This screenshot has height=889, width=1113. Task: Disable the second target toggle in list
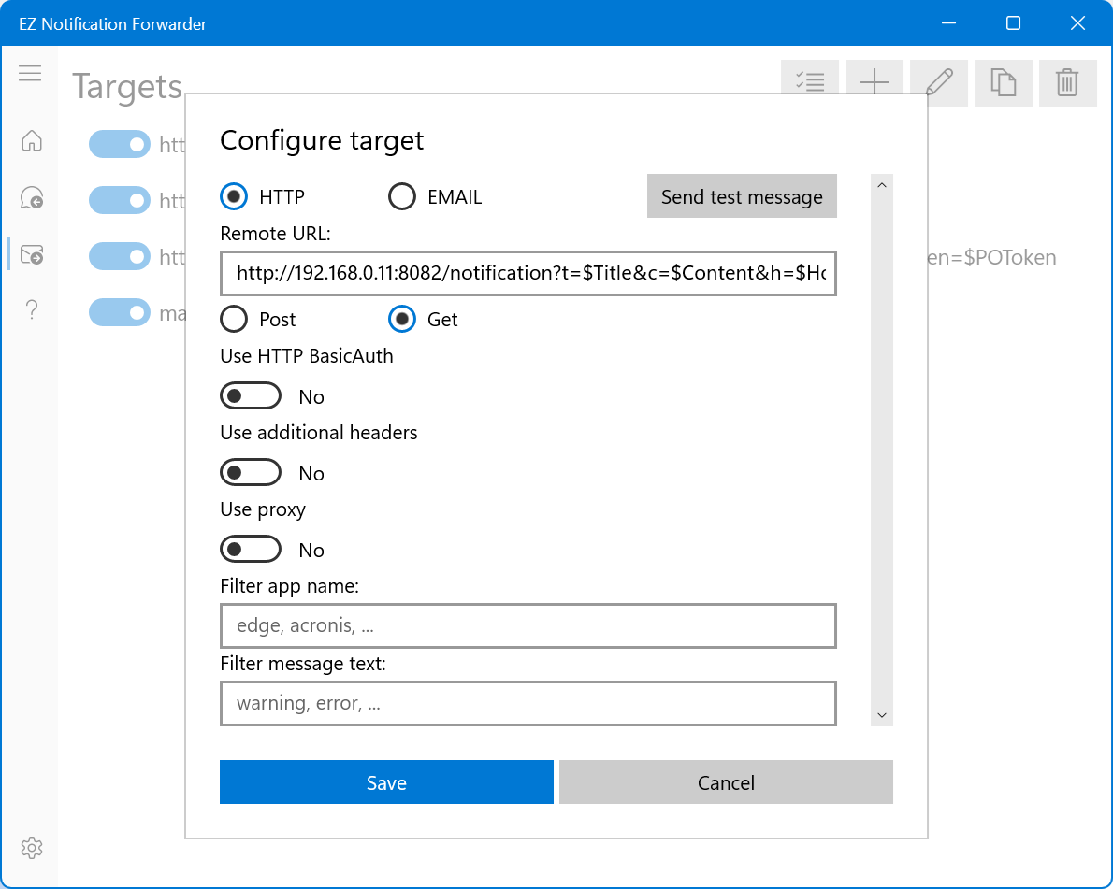point(120,200)
